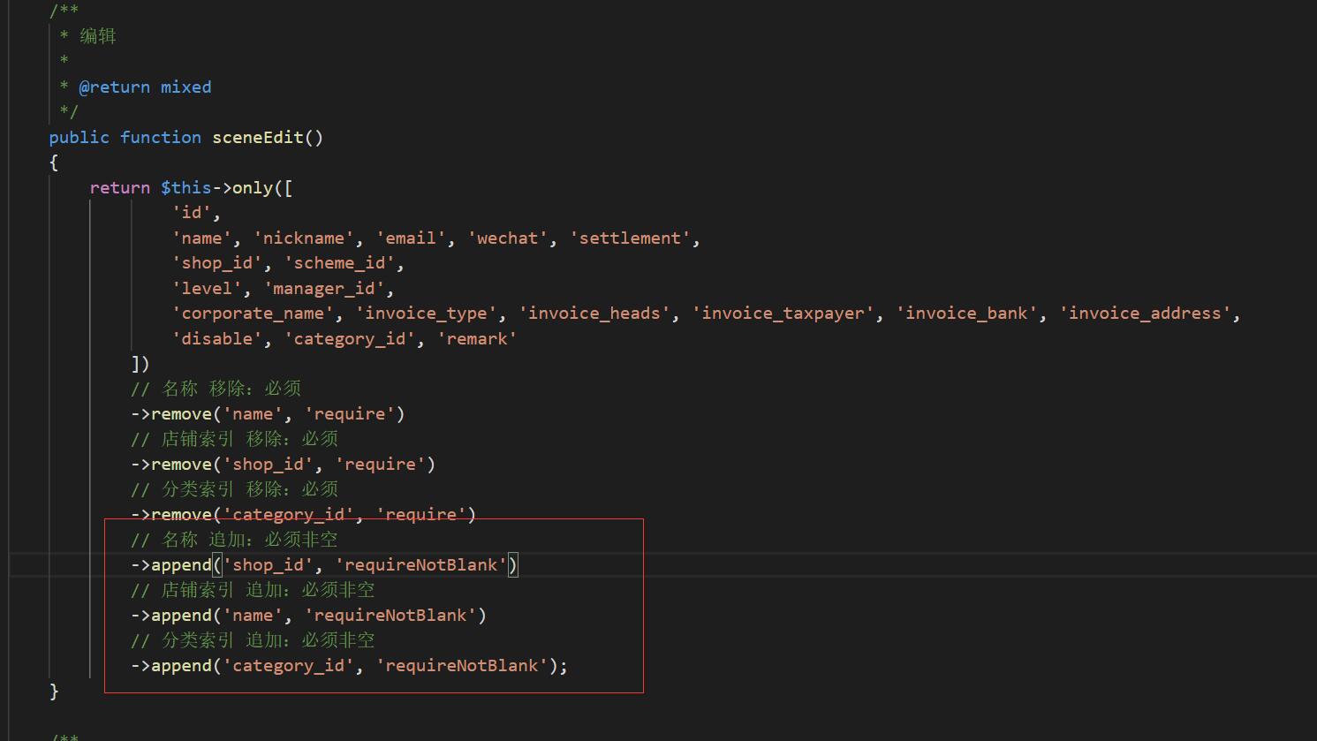Click the 'return' keyword before $this
This screenshot has height=741, width=1317.
pos(120,188)
